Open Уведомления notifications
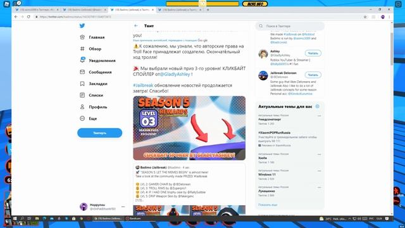Screen dimensions: 405x228 [x=97, y=61]
